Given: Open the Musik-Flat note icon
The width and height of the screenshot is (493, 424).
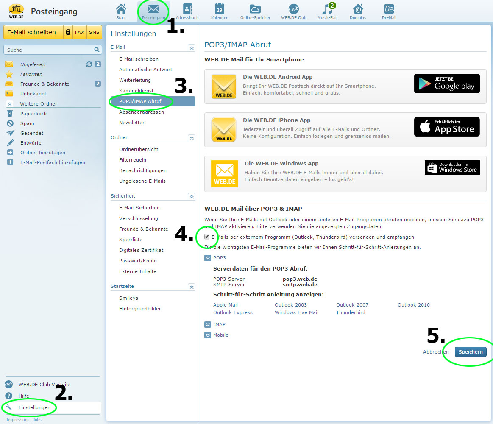Looking at the screenshot, I should click(x=327, y=9).
